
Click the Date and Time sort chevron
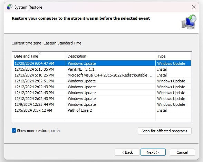pos(39,53)
